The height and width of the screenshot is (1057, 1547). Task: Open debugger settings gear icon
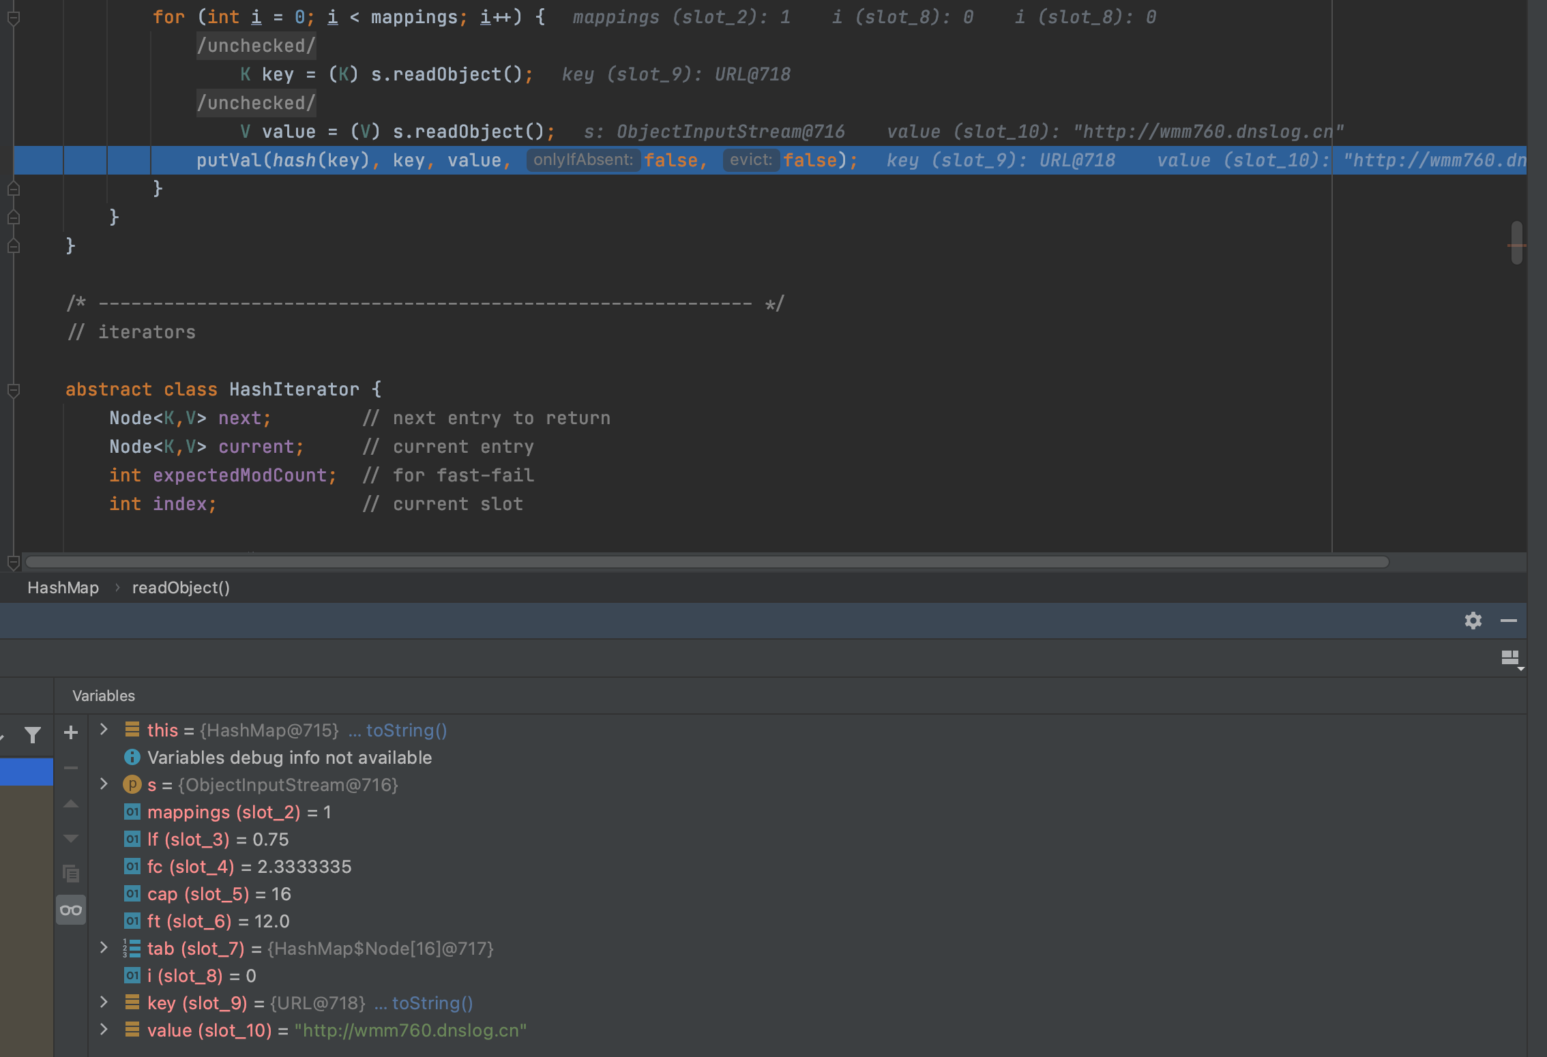pyautogui.click(x=1473, y=621)
